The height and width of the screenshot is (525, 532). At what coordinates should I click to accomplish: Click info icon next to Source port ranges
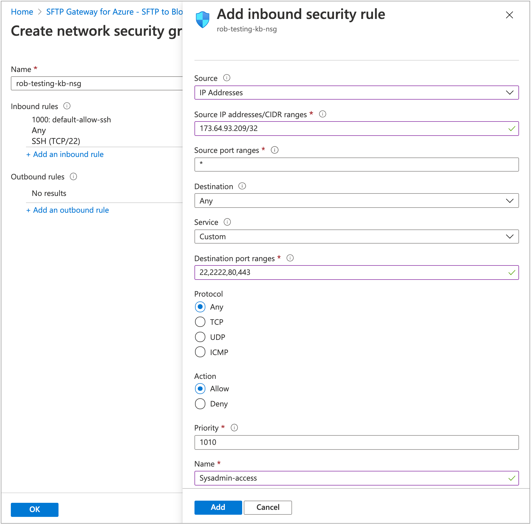(x=275, y=150)
